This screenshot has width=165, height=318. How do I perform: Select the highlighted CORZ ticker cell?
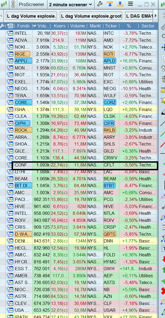click(x=110, y=102)
